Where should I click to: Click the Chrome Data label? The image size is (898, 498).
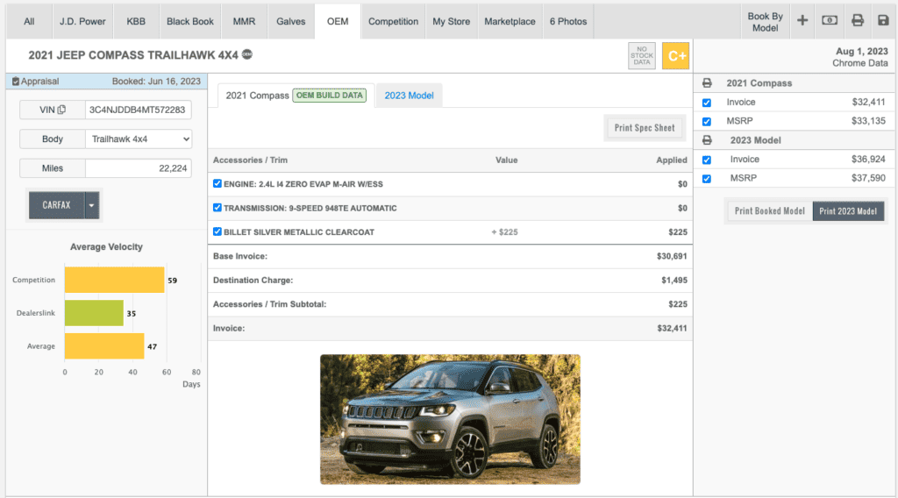point(859,63)
